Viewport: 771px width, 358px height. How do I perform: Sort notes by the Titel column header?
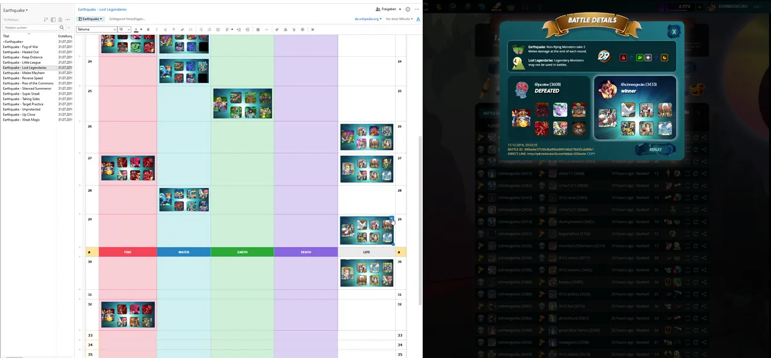(x=6, y=36)
